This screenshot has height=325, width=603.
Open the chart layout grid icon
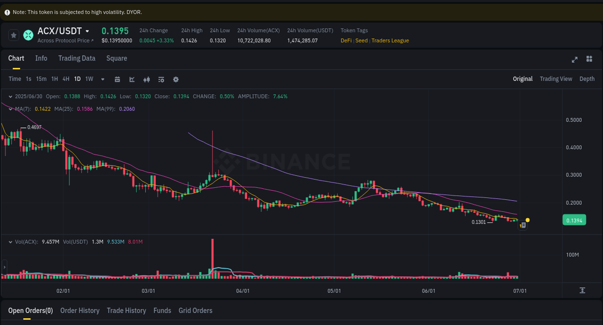coord(589,59)
